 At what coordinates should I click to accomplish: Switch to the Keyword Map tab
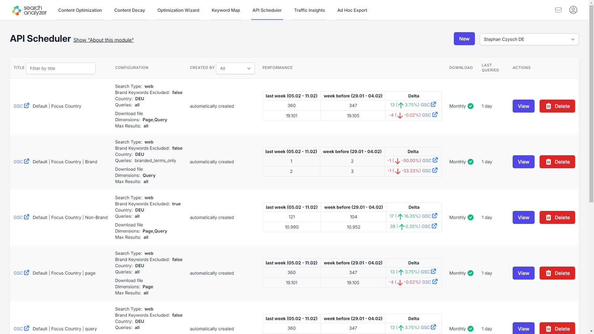(226, 10)
